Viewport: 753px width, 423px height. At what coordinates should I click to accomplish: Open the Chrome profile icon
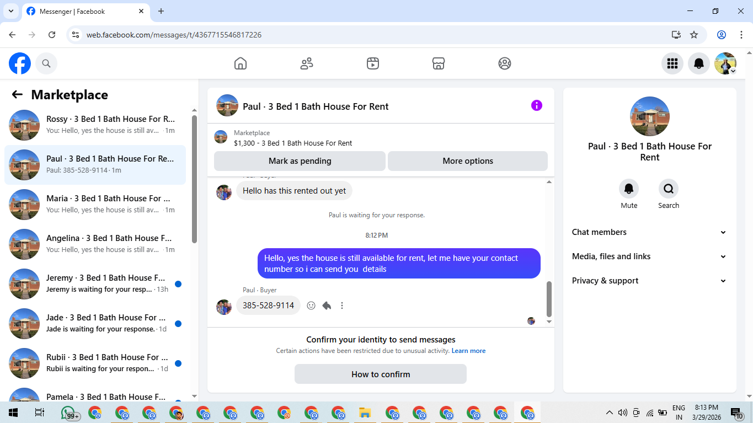point(722,35)
